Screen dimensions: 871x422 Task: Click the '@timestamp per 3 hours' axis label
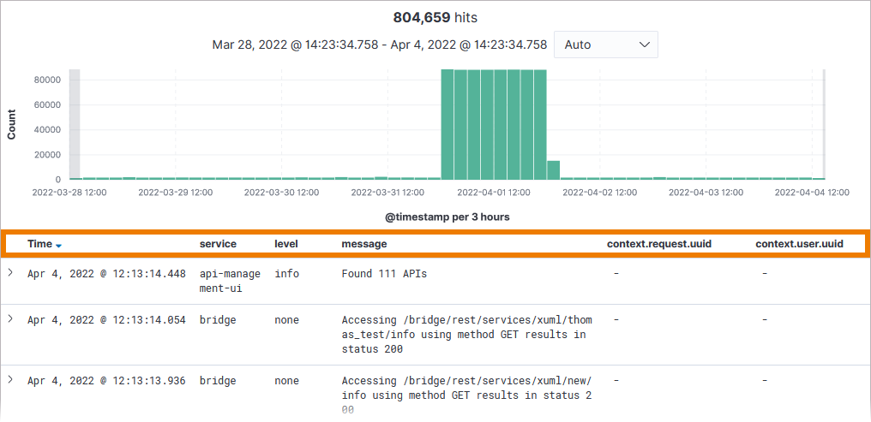(x=447, y=217)
